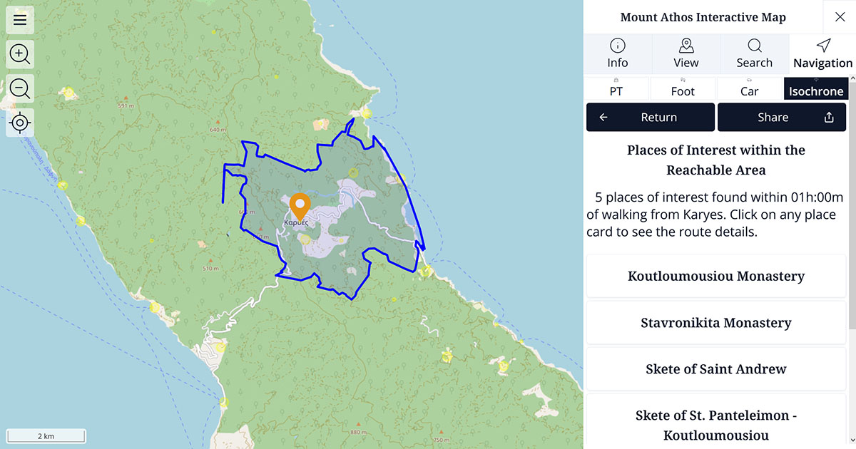
Task: Open Koutloumousiou Monastery place card
Action: coord(716,276)
